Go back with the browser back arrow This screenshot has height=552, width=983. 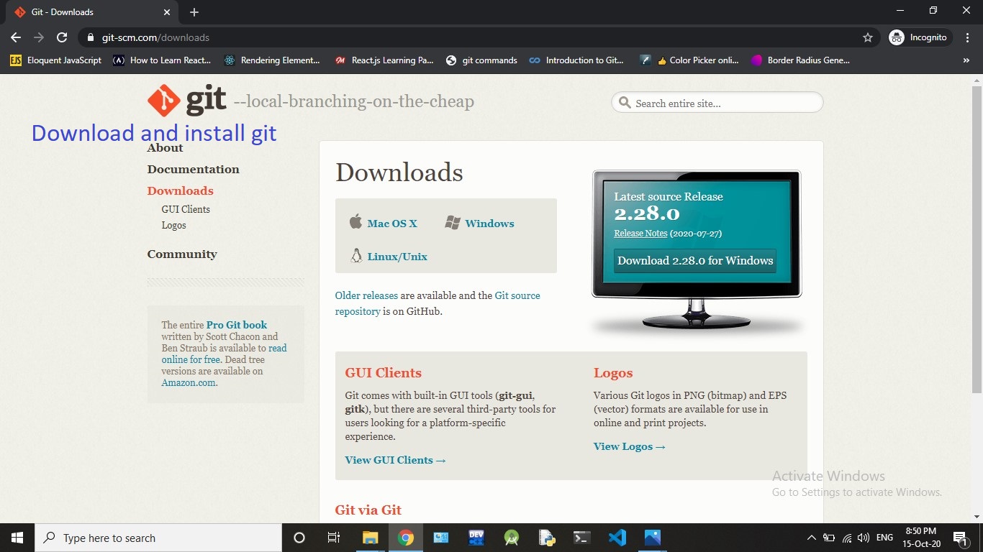16,37
